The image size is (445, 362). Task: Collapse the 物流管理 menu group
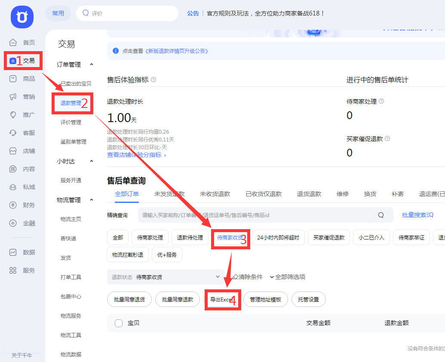(92, 200)
